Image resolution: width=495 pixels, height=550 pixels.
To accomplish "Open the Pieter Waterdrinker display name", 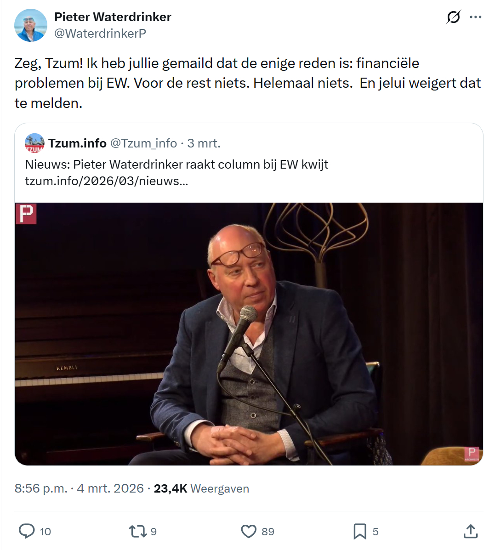I will (113, 17).
